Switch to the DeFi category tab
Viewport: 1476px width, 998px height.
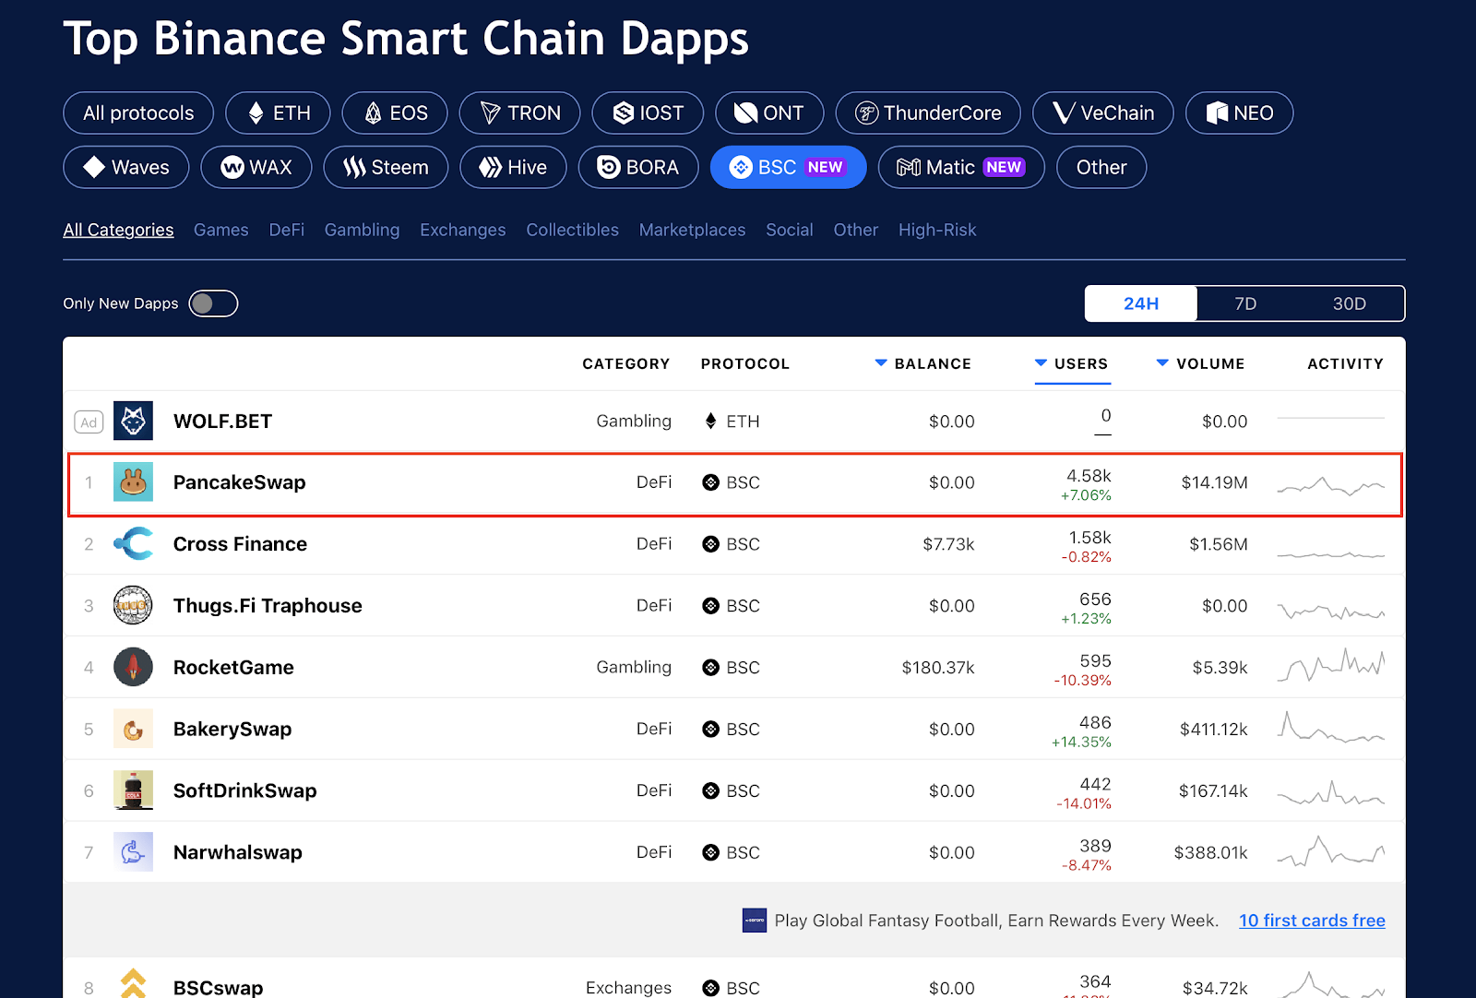point(287,230)
